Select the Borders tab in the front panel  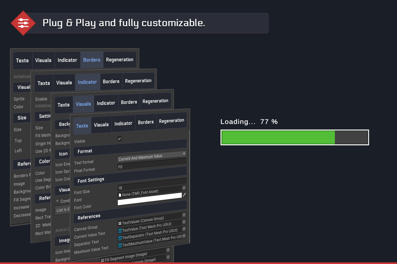(x=146, y=122)
